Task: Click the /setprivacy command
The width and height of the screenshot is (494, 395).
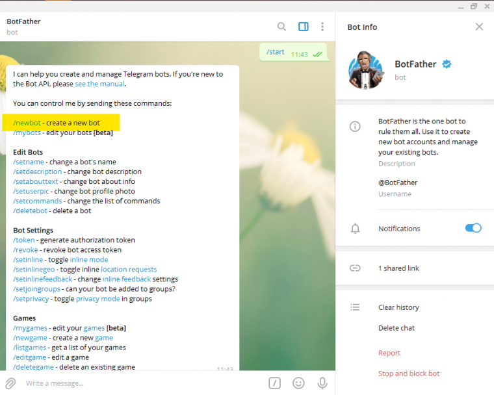Action: click(x=31, y=299)
